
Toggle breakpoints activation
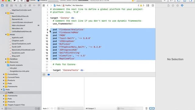49,75
